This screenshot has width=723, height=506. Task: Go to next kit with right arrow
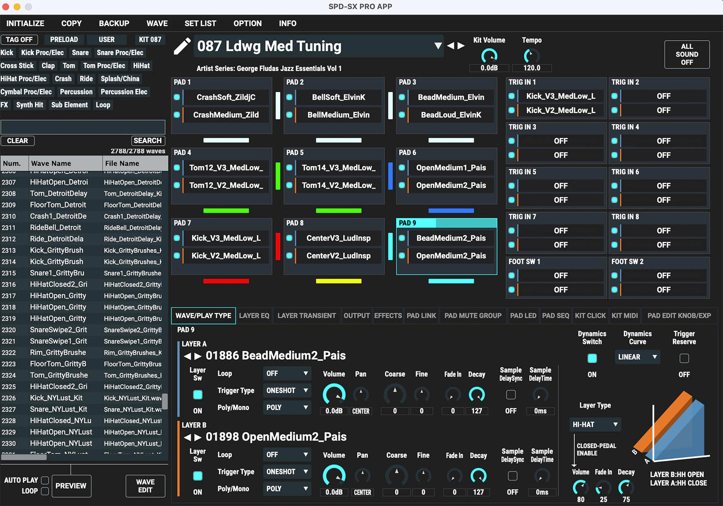tap(461, 46)
